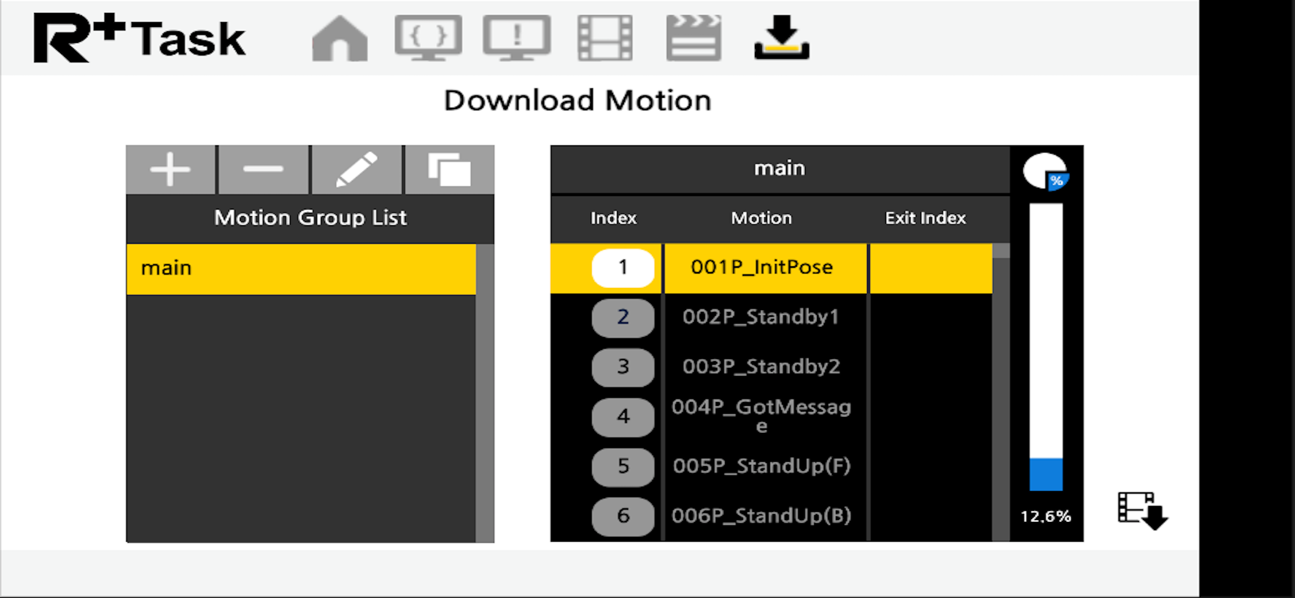Select motion 003P_Standby2 row

pos(761,367)
